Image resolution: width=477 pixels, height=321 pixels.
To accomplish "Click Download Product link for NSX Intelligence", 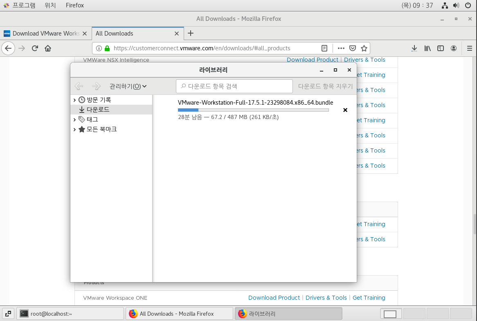I will coord(313,60).
